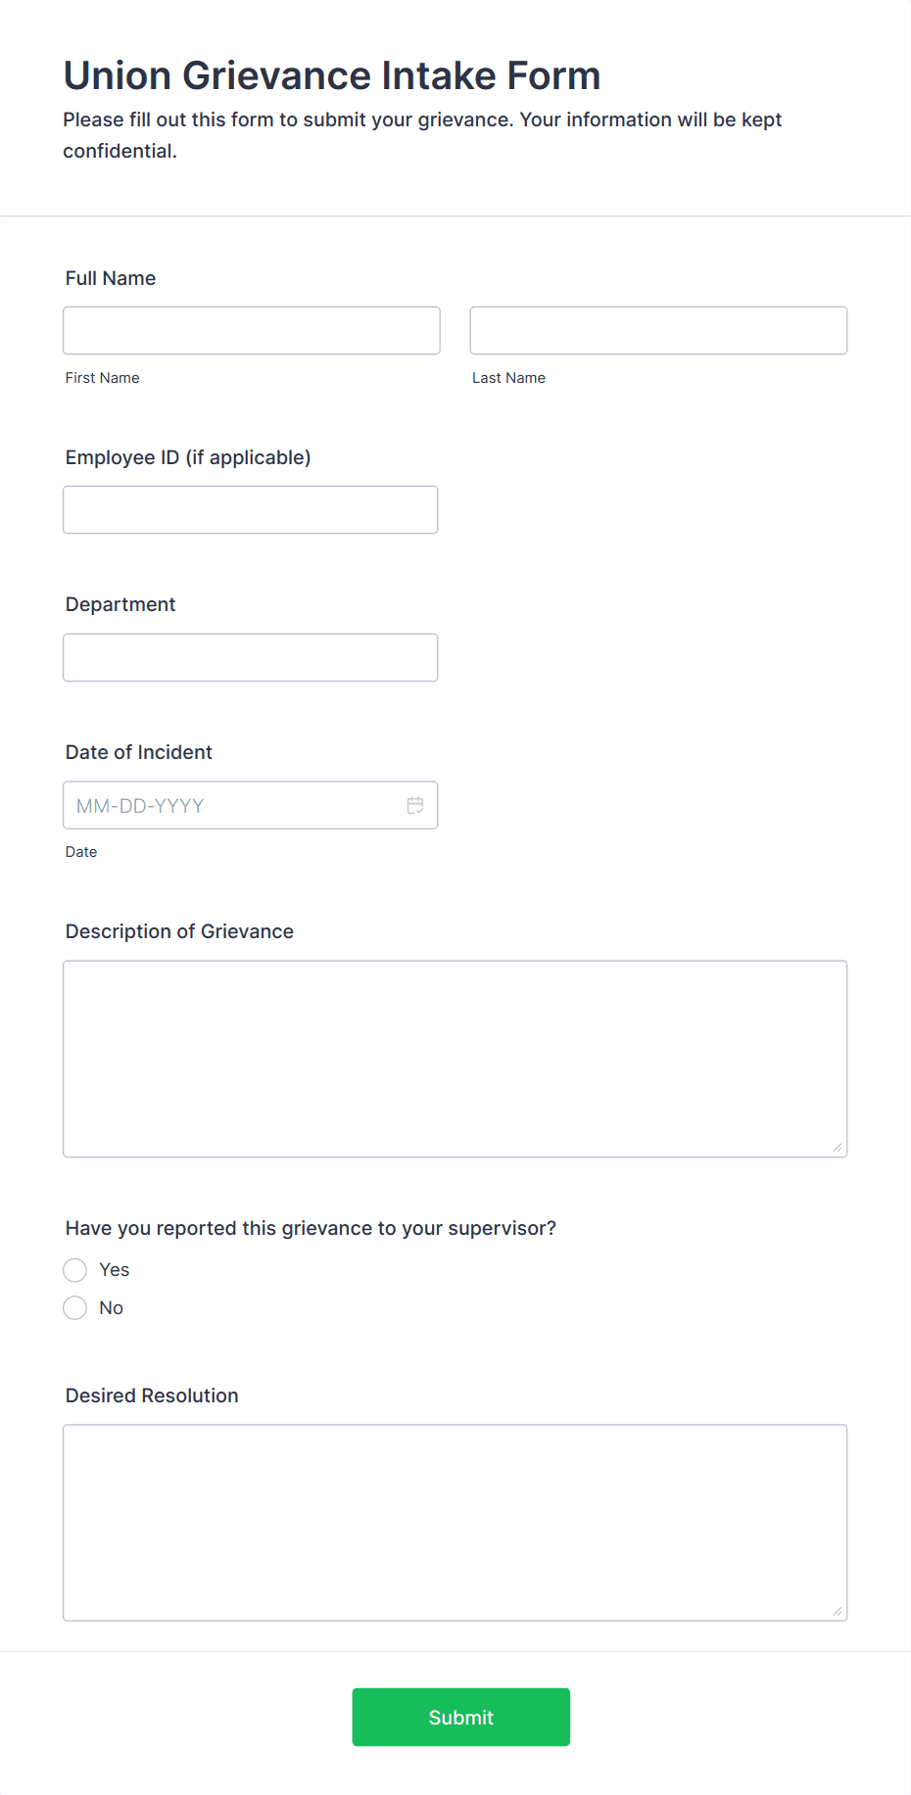The image size is (911, 1795).
Task: Click inside Description of Grievance textarea
Action: (x=455, y=1059)
